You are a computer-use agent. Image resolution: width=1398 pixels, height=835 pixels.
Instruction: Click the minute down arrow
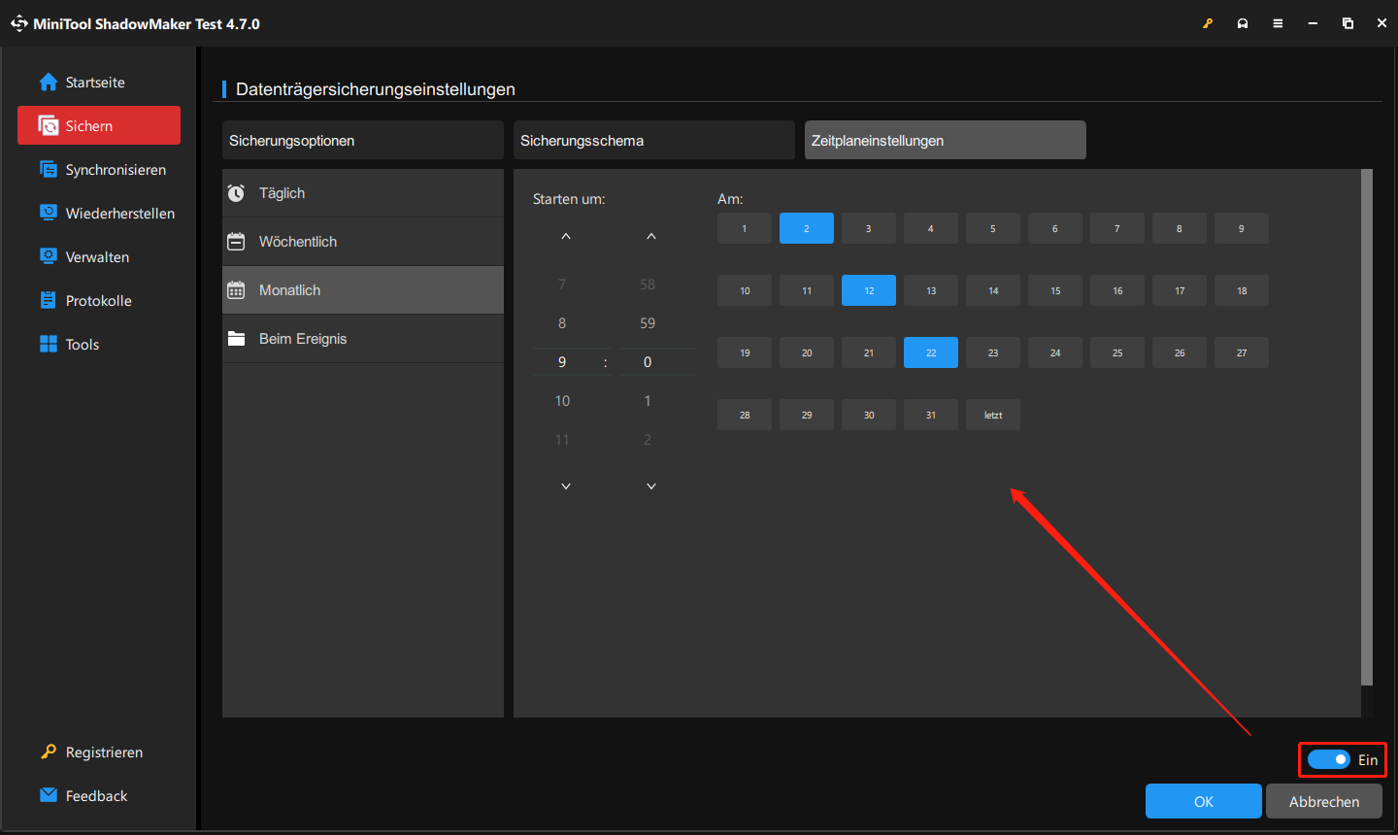[651, 485]
